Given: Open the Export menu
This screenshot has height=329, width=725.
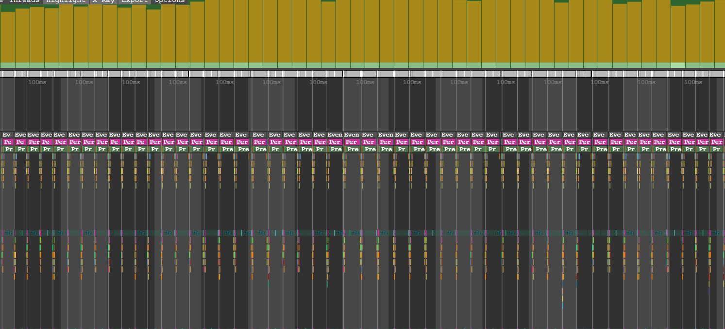Looking at the screenshot, I should click(135, 1).
